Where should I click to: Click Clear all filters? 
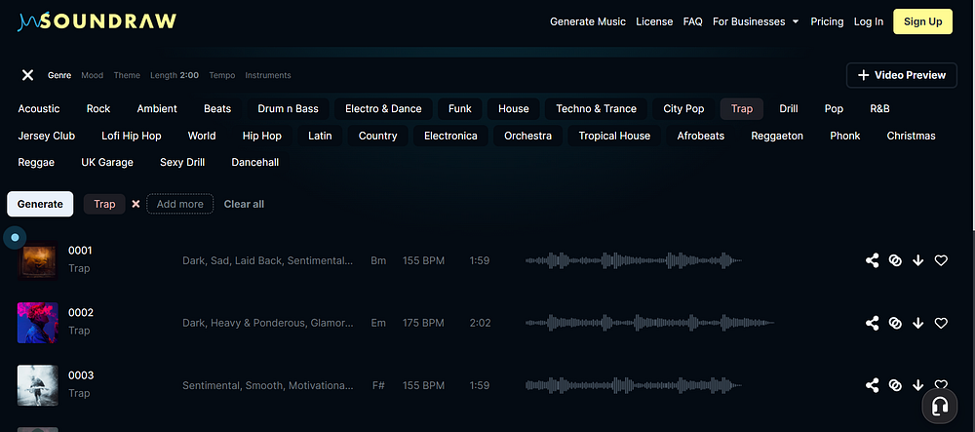(244, 204)
